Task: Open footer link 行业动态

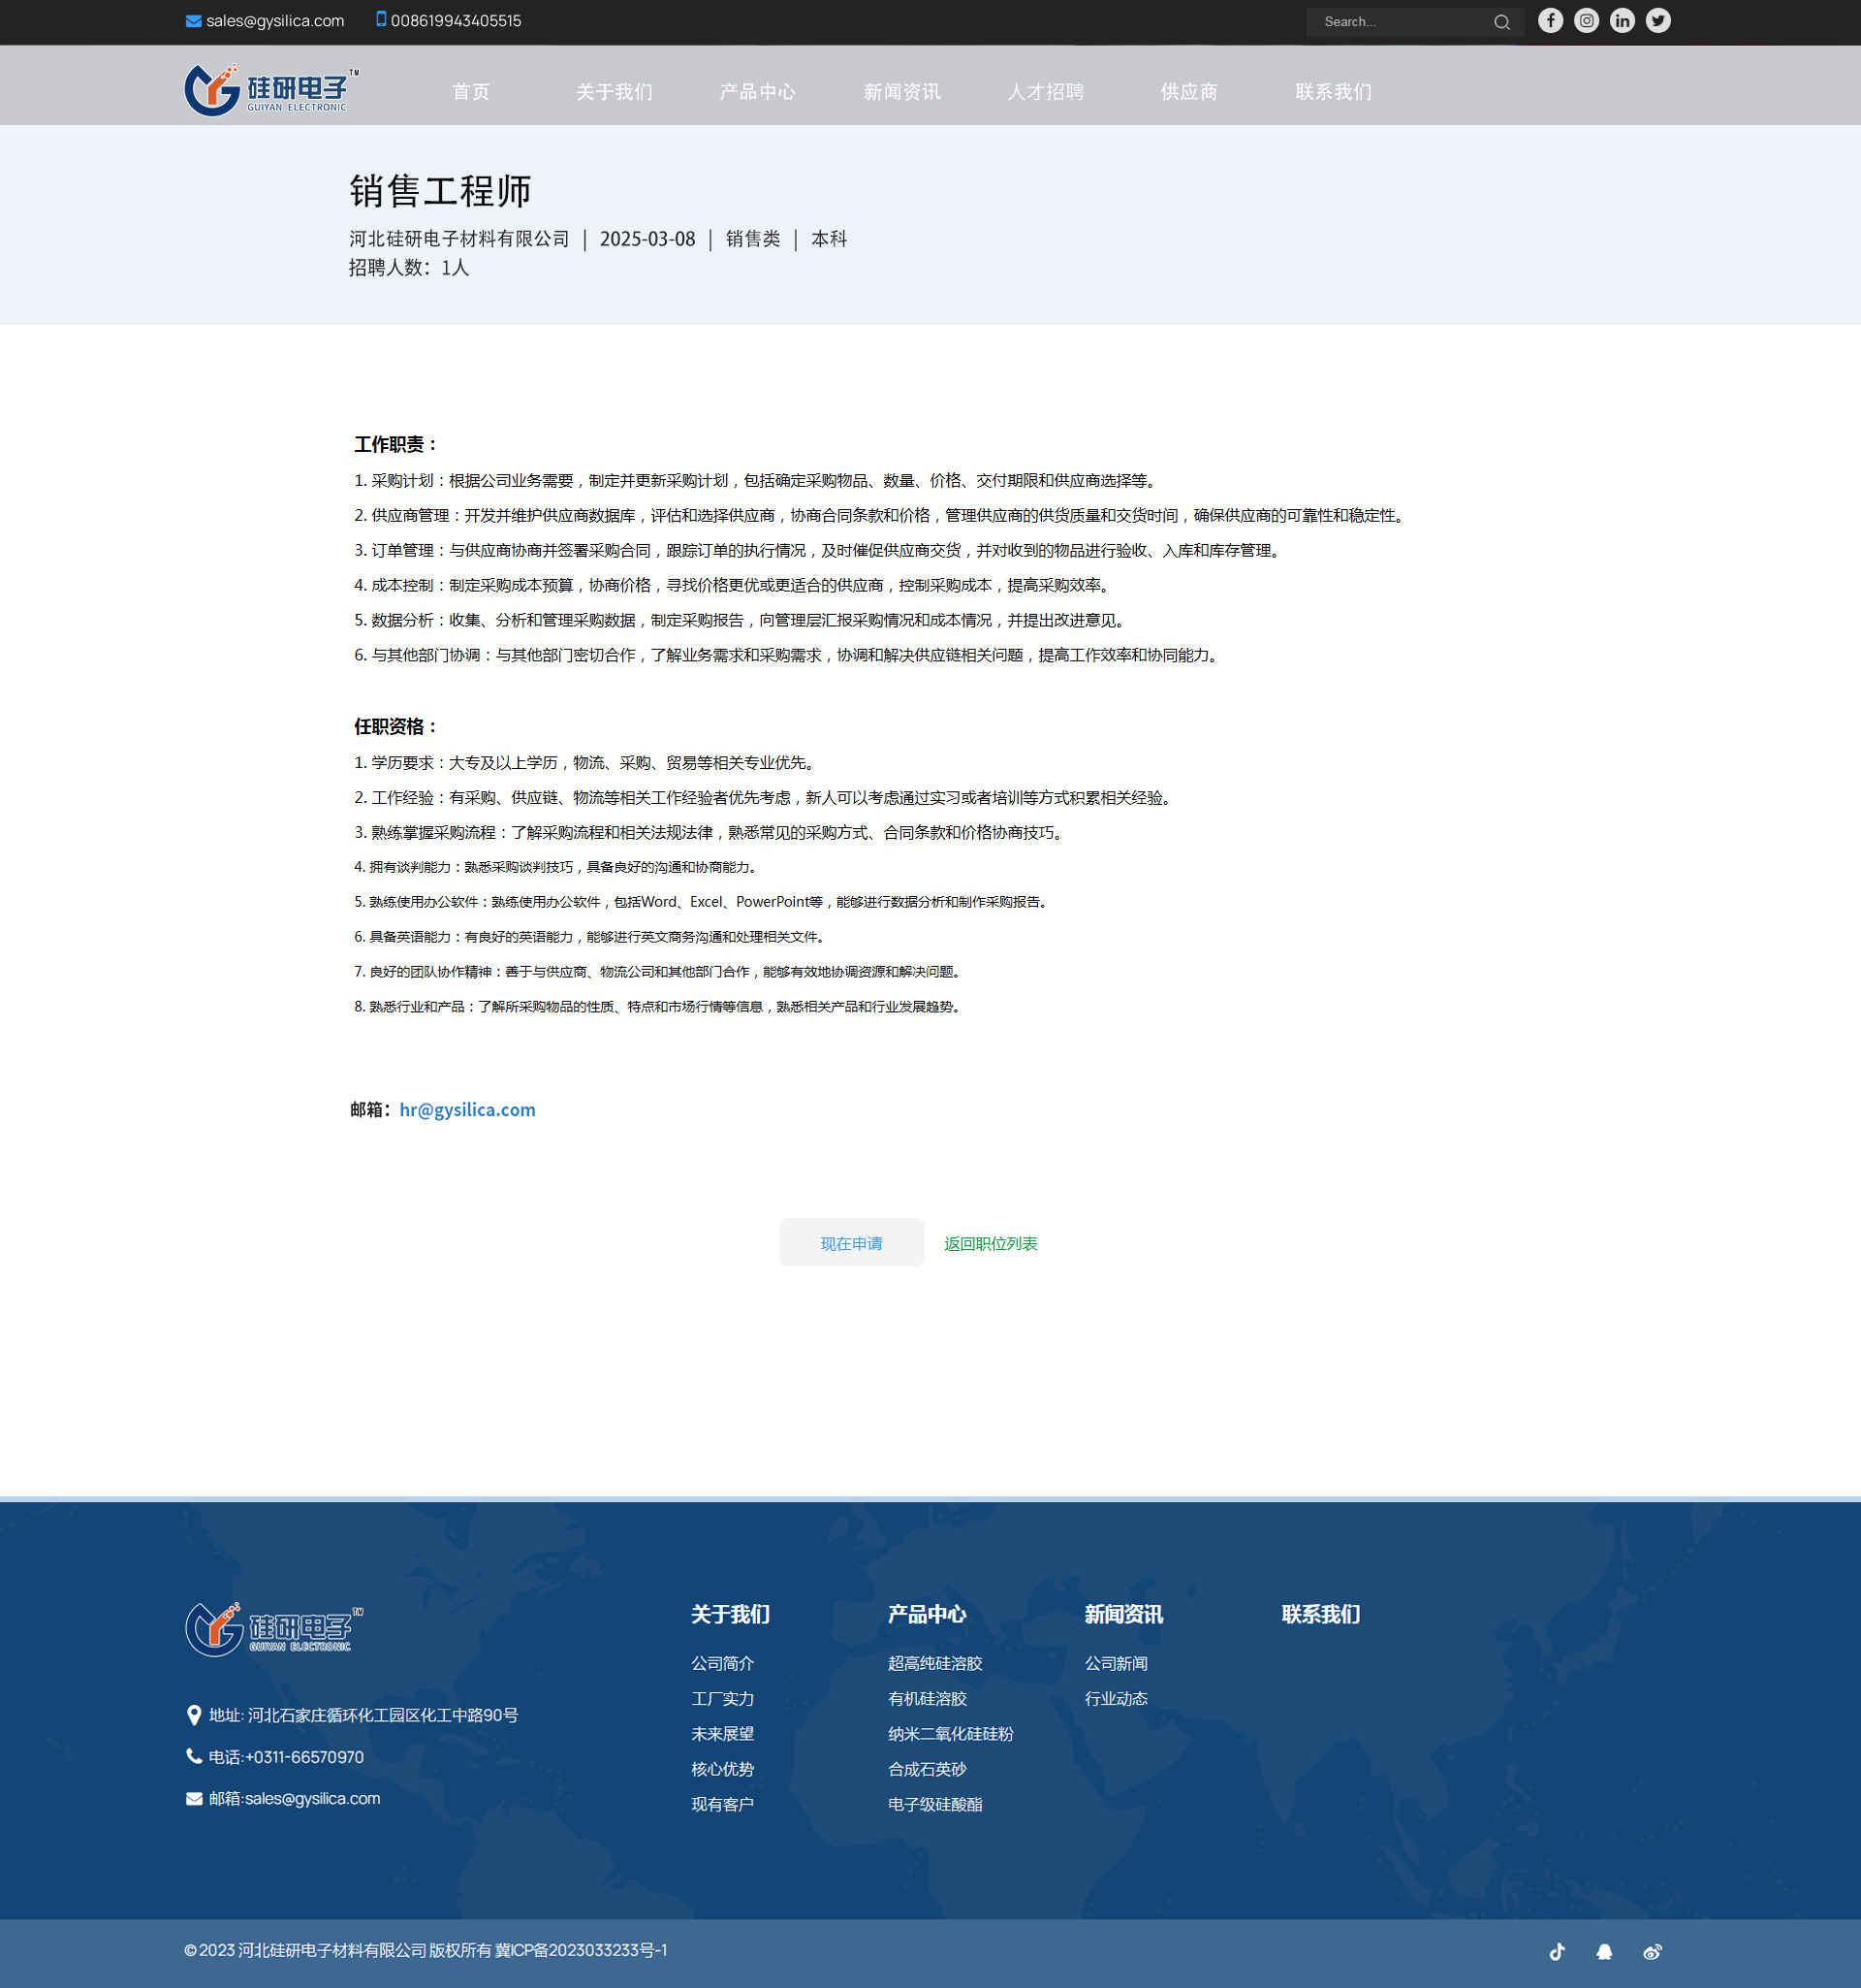Action: point(1117,1698)
